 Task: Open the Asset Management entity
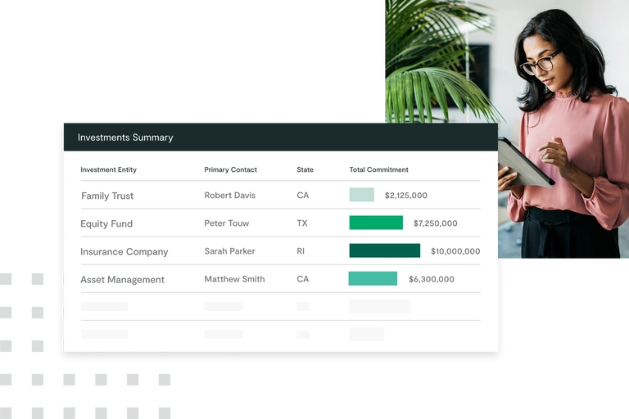[122, 280]
